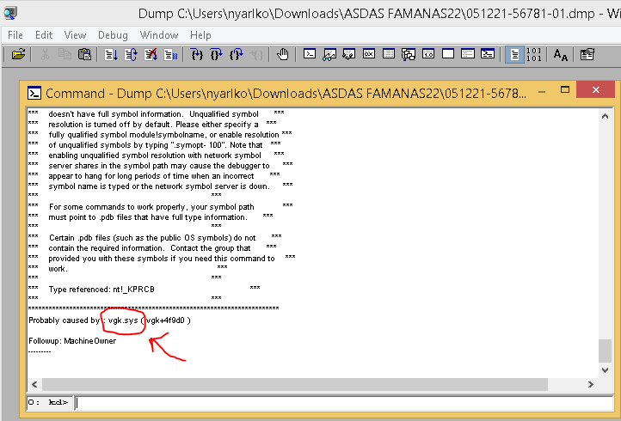Open the Command Browser toolbar icon
621x421 pixels.
click(x=488, y=54)
